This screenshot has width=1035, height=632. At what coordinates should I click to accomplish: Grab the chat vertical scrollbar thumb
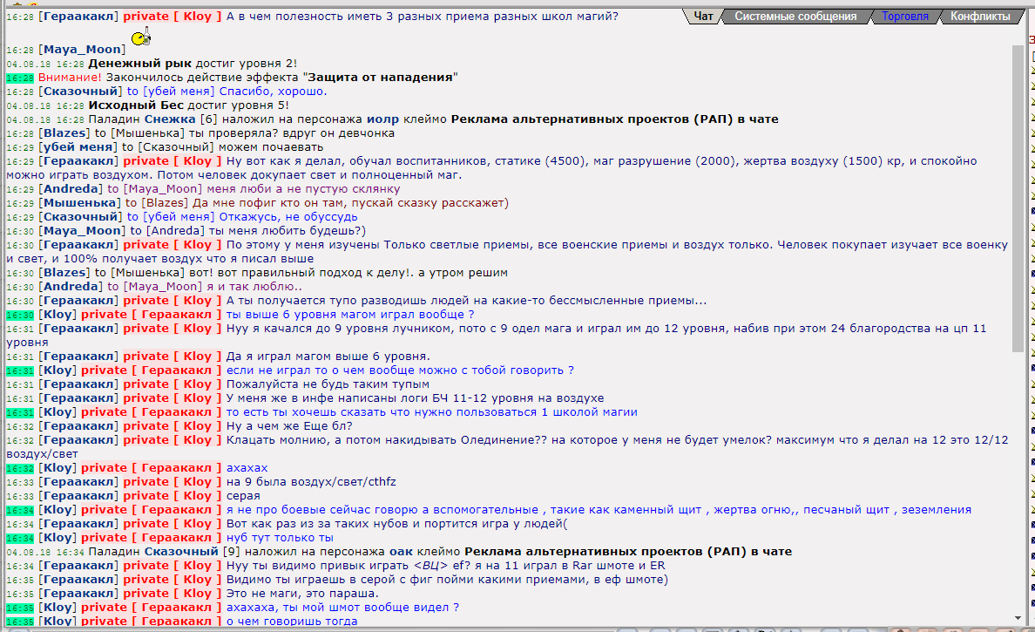(x=1018, y=198)
